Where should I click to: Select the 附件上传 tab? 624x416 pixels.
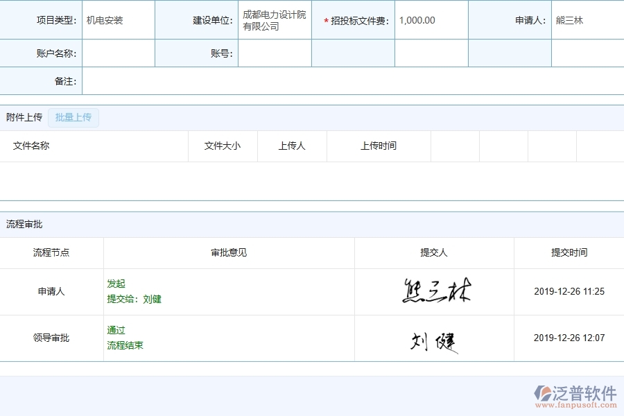(23, 117)
